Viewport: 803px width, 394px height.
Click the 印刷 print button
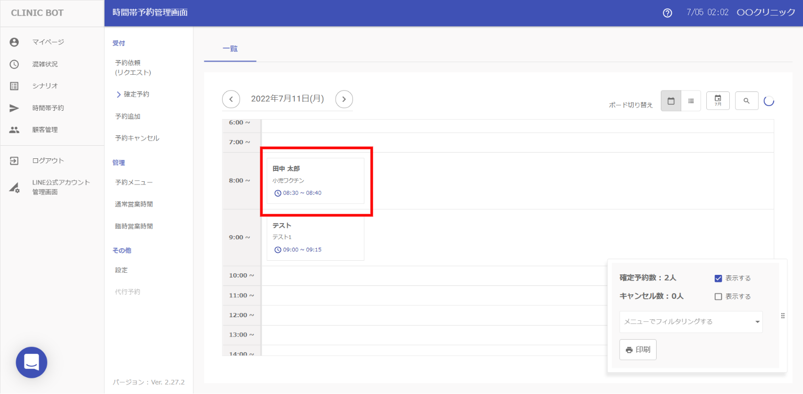pyautogui.click(x=638, y=350)
